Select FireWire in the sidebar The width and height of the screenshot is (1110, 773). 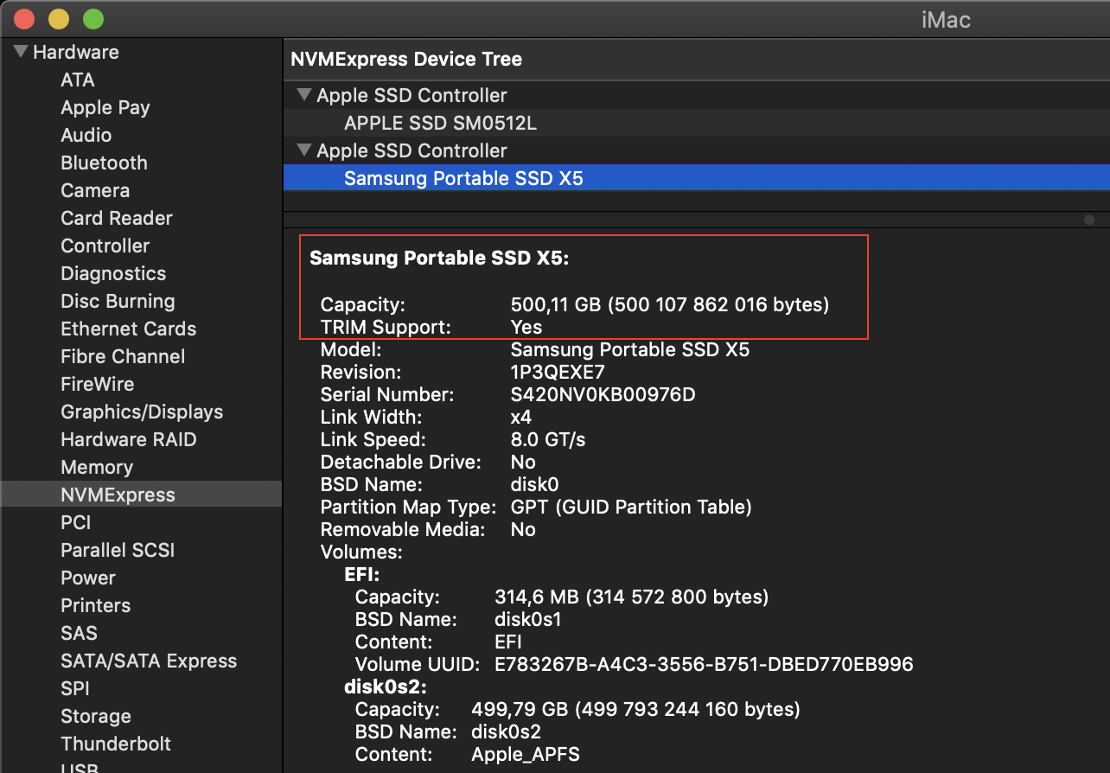[x=98, y=384]
